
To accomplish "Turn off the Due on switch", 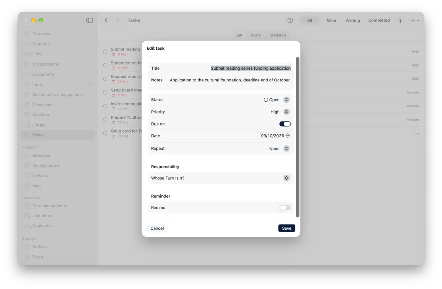I will (x=285, y=124).
